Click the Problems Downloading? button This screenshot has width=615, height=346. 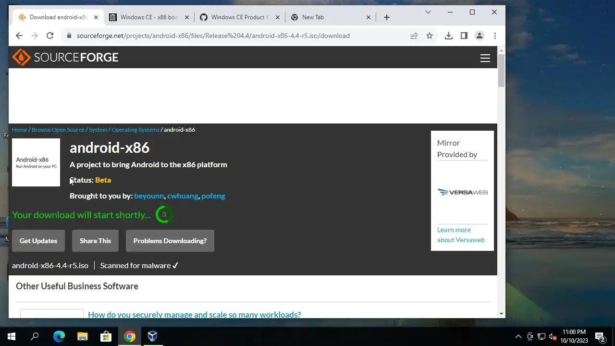point(170,241)
